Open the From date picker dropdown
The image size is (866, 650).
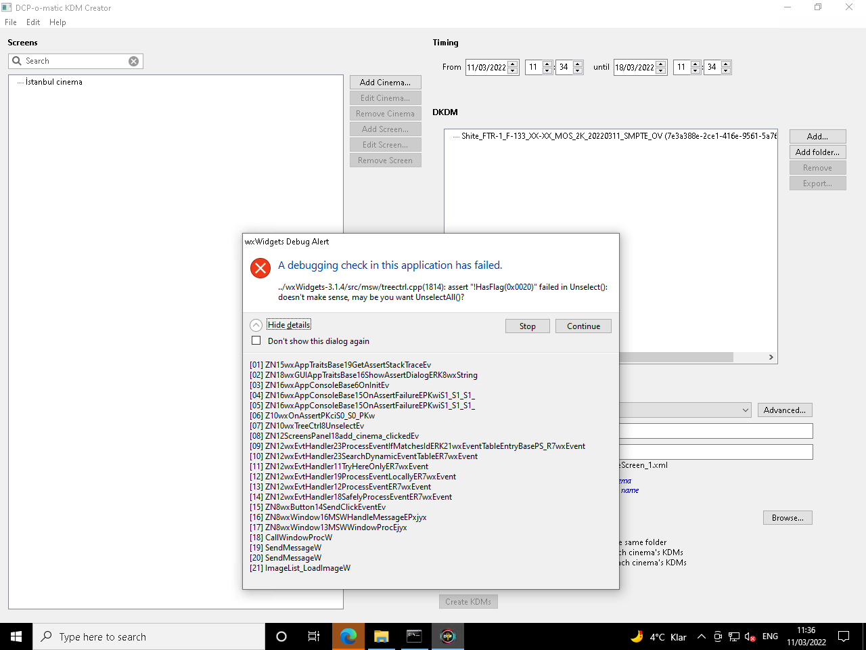(513, 68)
